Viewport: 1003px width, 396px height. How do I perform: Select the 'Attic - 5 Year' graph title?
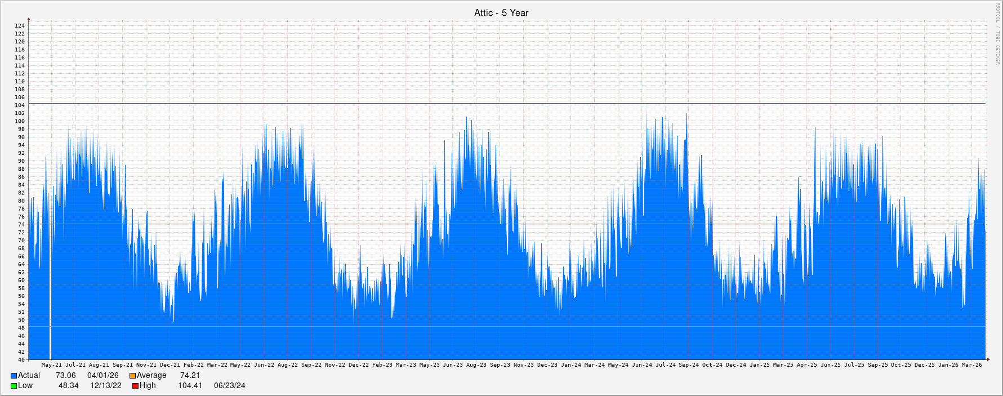(x=501, y=13)
